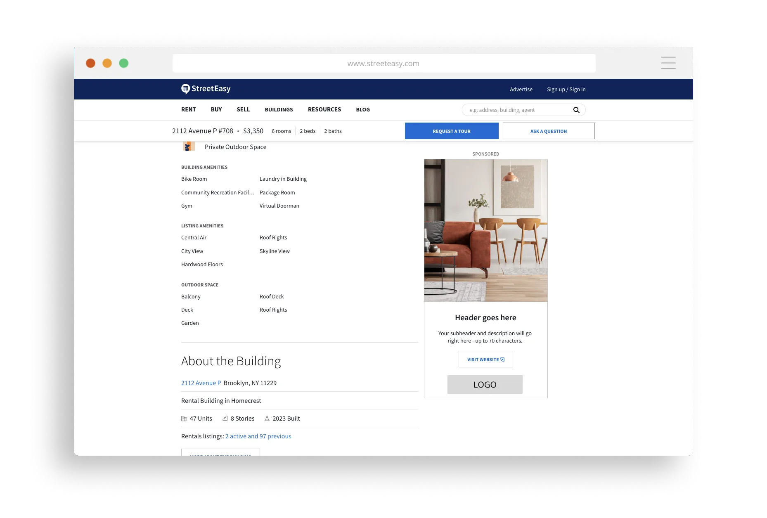767x518 pixels.
Task: Click the Deck outdoor space item
Action: pos(187,310)
